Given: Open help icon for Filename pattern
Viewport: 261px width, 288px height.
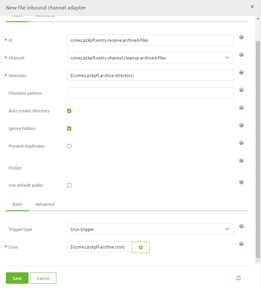Looking at the screenshot, I should (241, 90).
